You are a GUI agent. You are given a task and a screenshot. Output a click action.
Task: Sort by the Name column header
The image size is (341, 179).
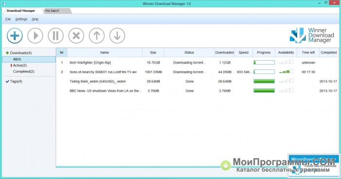[104, 52]
